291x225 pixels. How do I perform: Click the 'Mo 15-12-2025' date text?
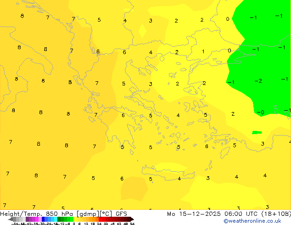194,214
